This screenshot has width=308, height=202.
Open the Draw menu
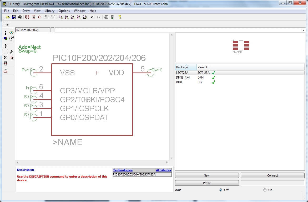(26, 11)
